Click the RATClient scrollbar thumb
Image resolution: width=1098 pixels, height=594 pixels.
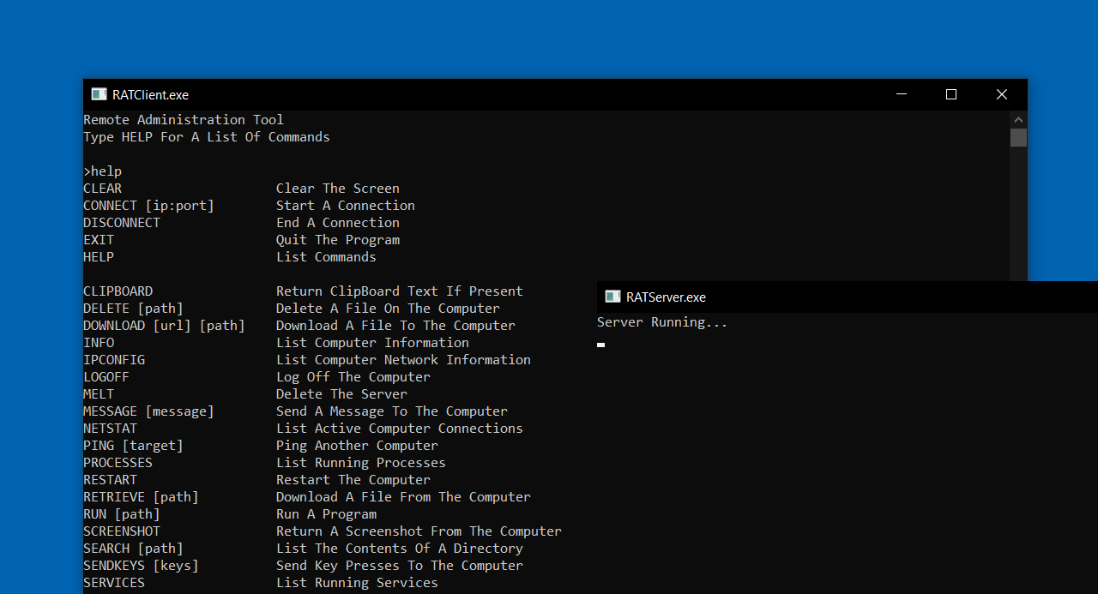point(1018,137)
